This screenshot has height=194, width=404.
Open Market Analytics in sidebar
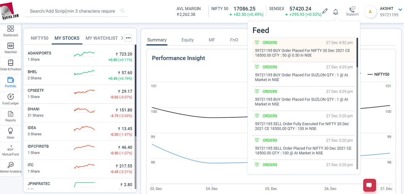point(10,167)
